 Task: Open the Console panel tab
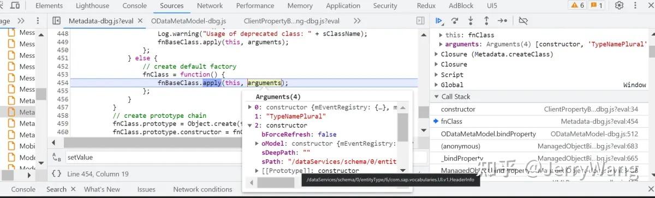134,5
